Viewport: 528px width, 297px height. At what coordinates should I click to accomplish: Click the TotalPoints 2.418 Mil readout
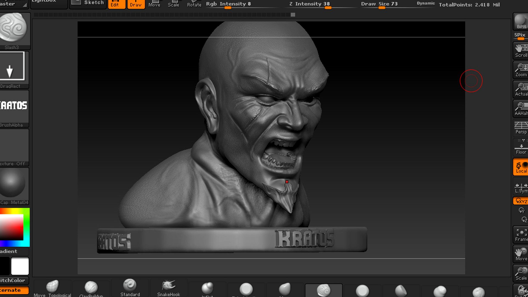point(469,5)
